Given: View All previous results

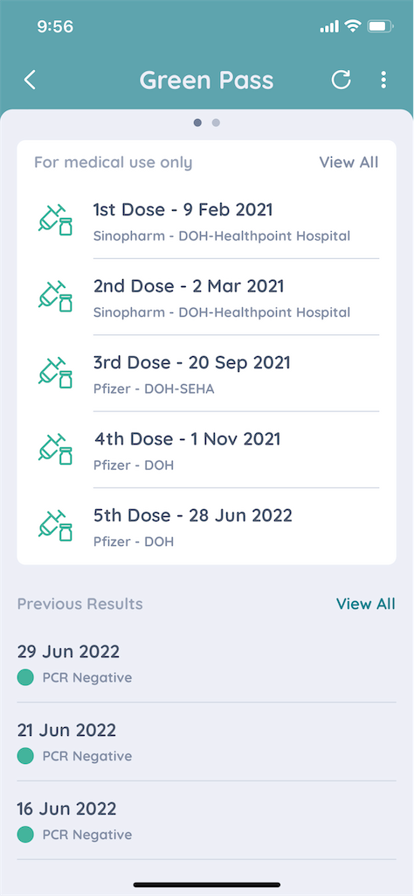Looking at the screenshot, I should pyautogui.click(x=366, y=604).
